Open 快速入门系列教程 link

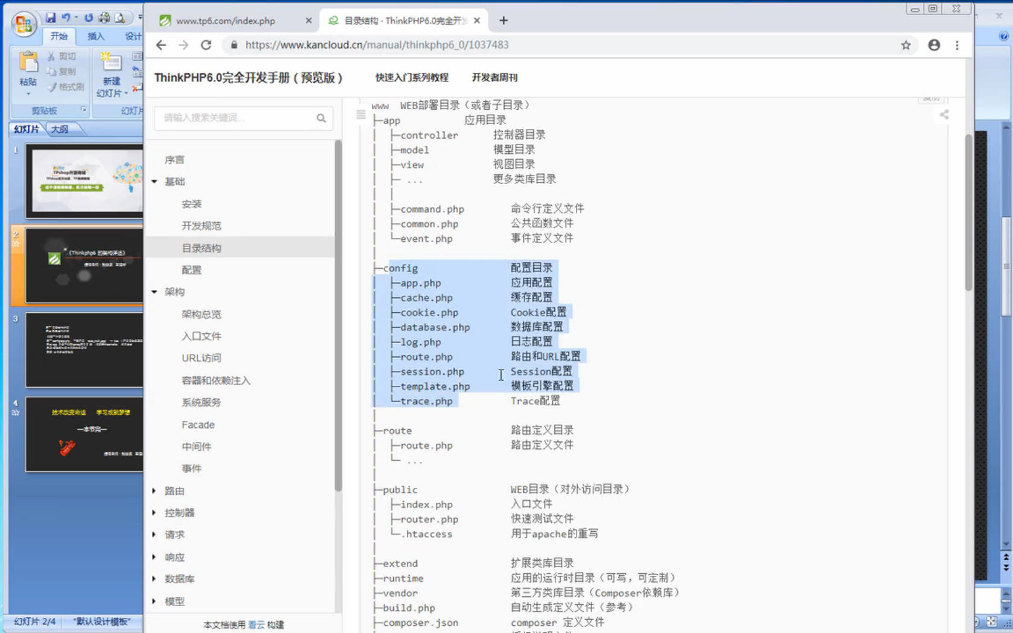click(412, 77)
